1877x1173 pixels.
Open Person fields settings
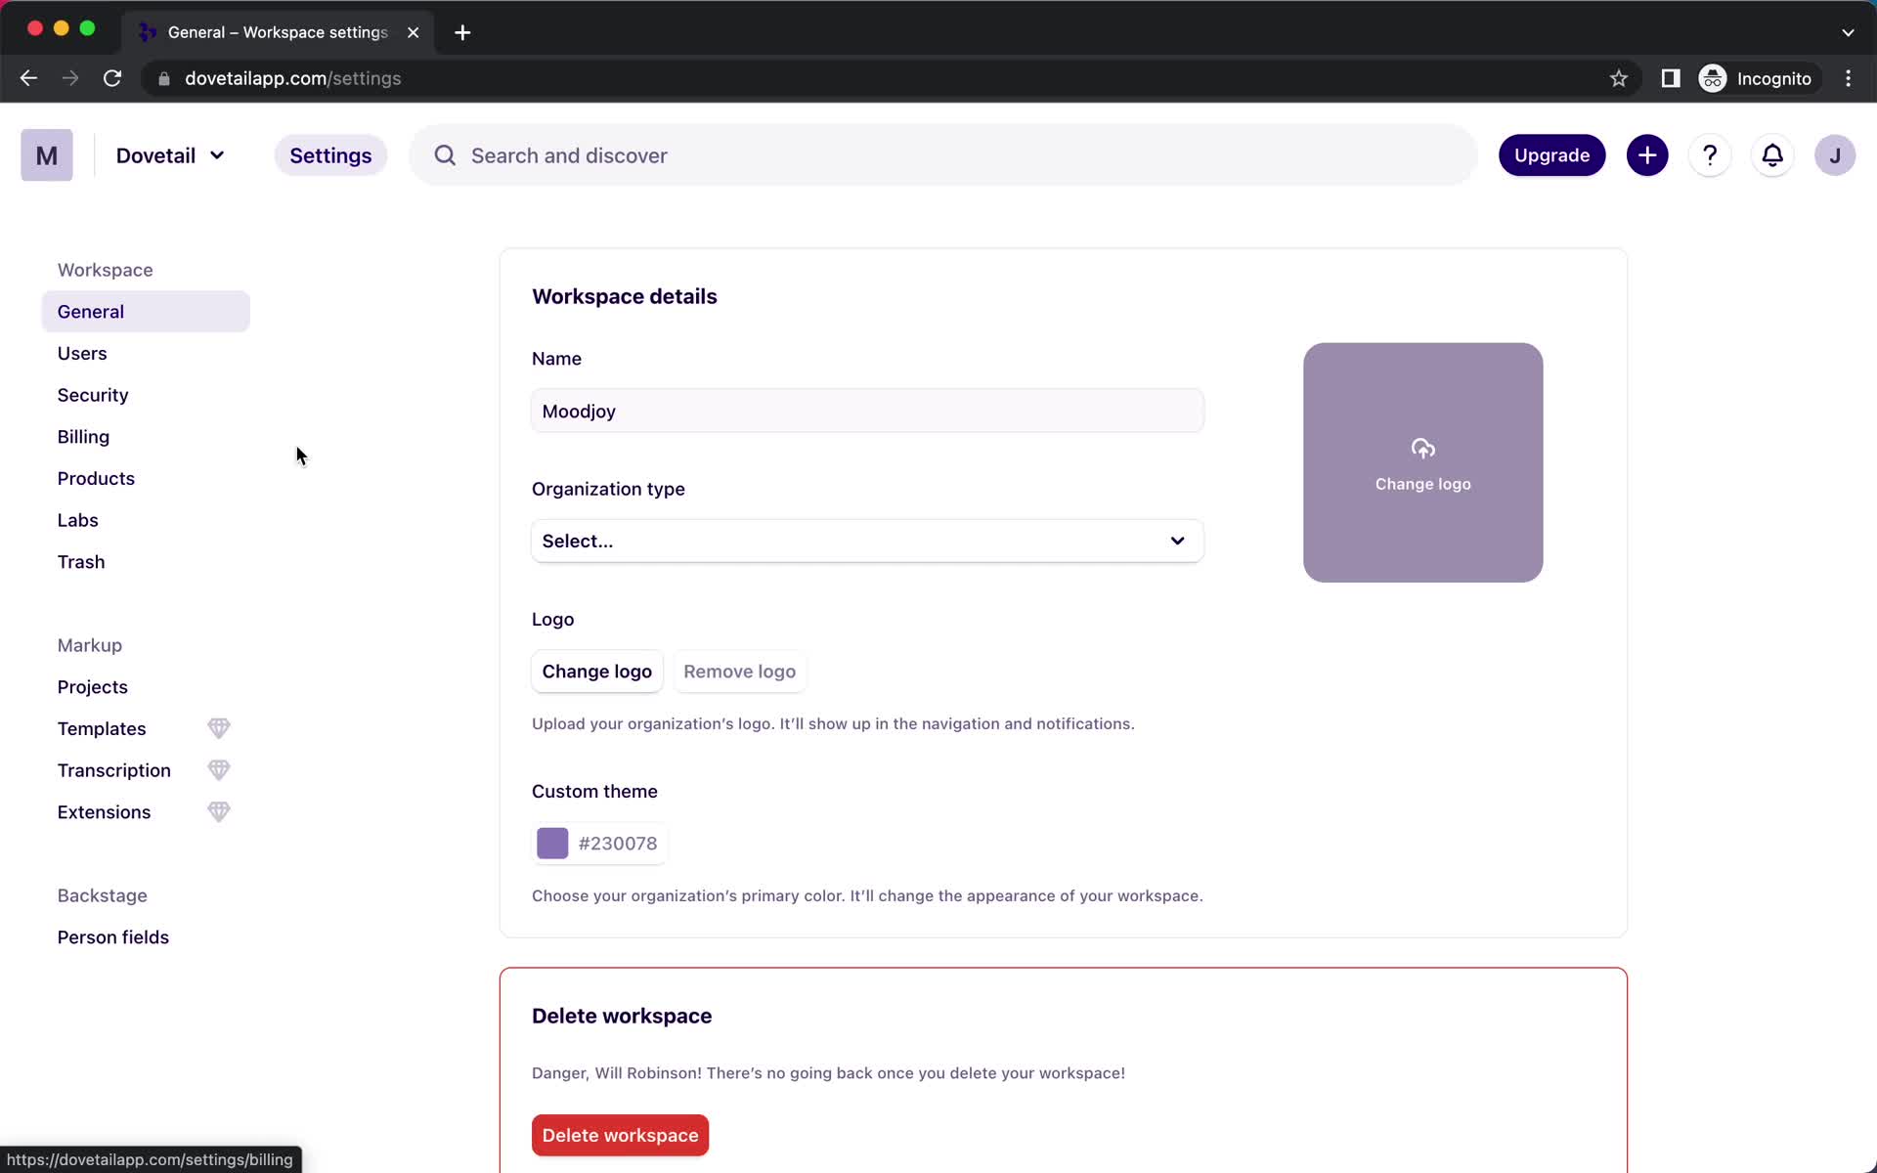(x=113, y=937)
